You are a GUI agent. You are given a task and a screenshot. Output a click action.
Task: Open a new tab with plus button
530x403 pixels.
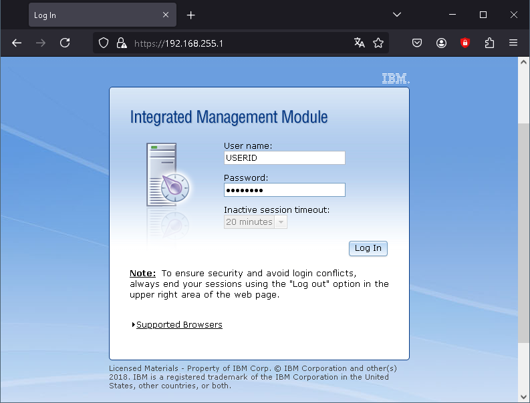point(191,15)
